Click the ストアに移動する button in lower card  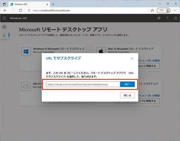(x=137, y=101)
